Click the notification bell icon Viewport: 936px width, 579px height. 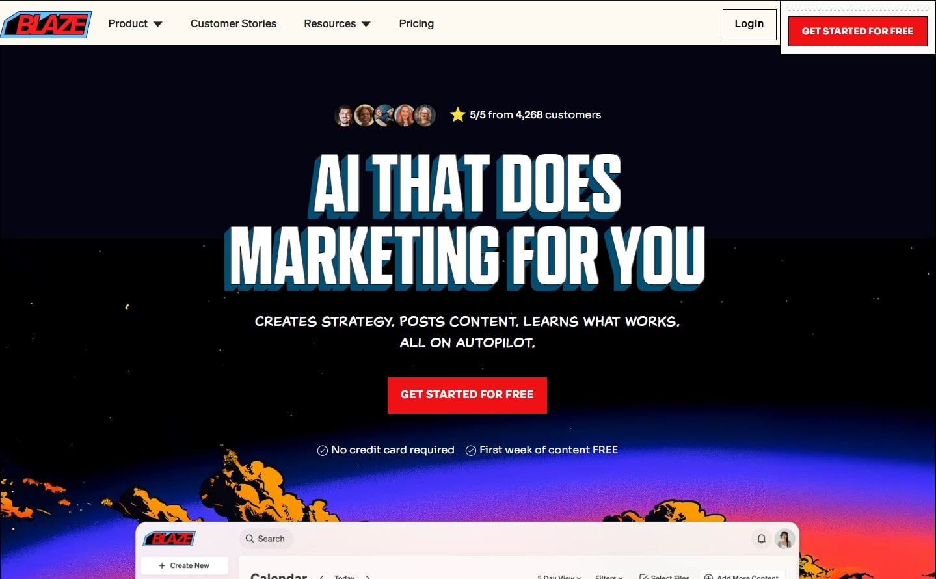[761, 539]
